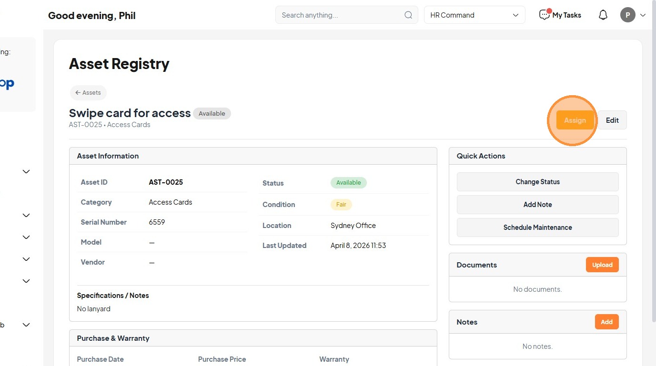This screenshot has height=366, width=656.
Task: Open the My Tasks chat icon
Action: (x=544, y=15)
